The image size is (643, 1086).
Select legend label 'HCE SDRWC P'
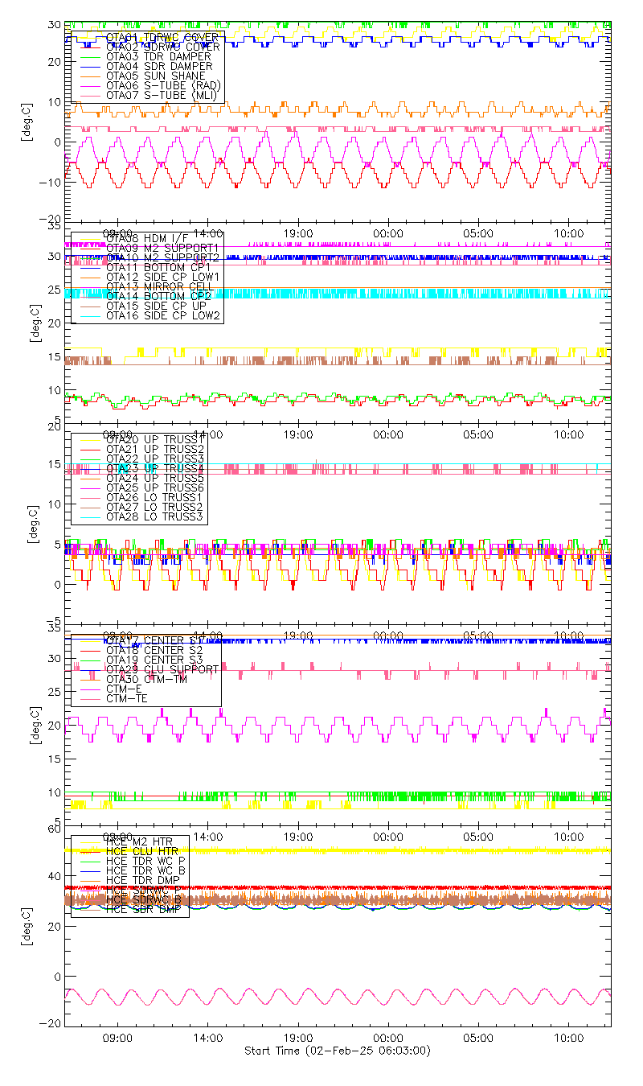click(x=143, y=891)
